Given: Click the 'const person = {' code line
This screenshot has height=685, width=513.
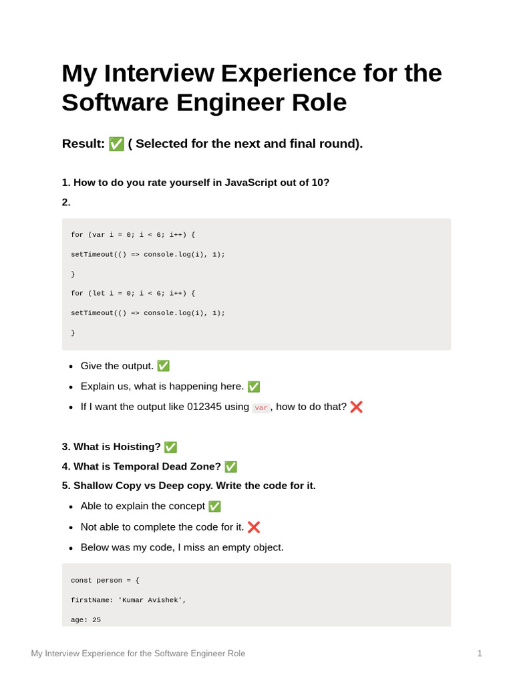Looking at the screenshot, I should click(x=105, y=581).
